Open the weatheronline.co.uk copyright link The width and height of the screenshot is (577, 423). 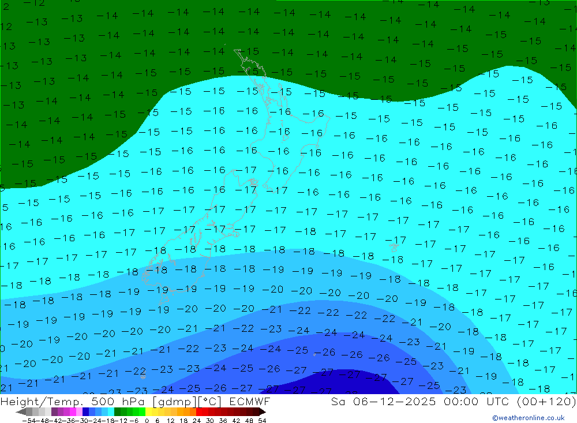[529, 417]
